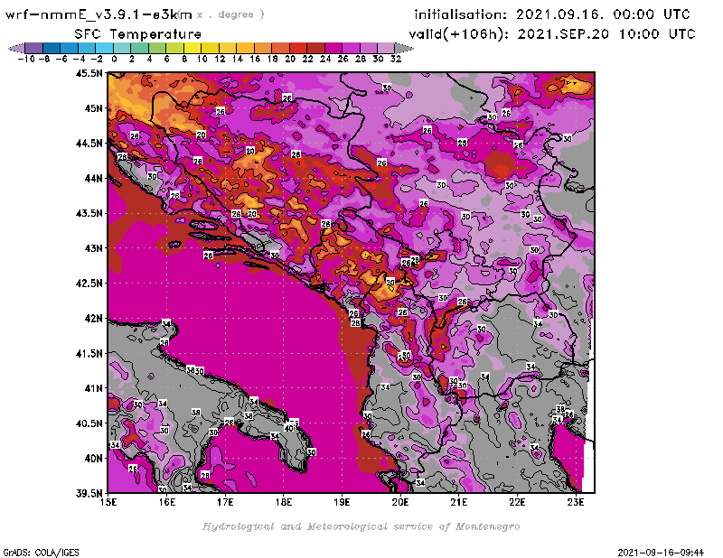Viewport: 723px width, 558px height.
Task: Pick the legend swatch between 12 and 14
Action: (x=228, y=48)
